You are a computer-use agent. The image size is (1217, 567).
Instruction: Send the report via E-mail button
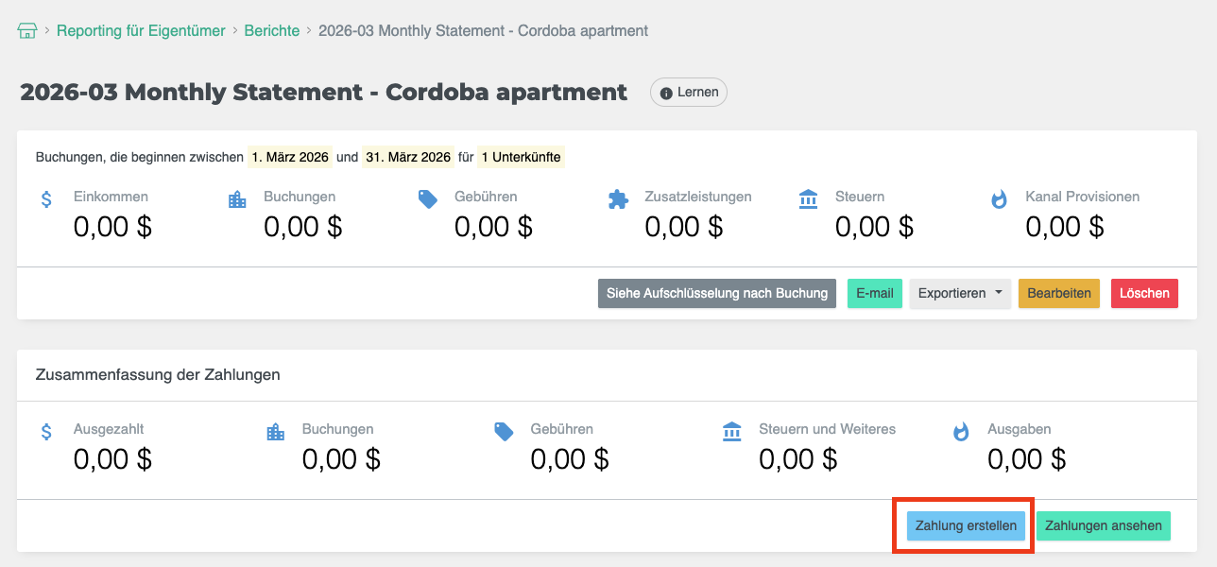(875, 293)
